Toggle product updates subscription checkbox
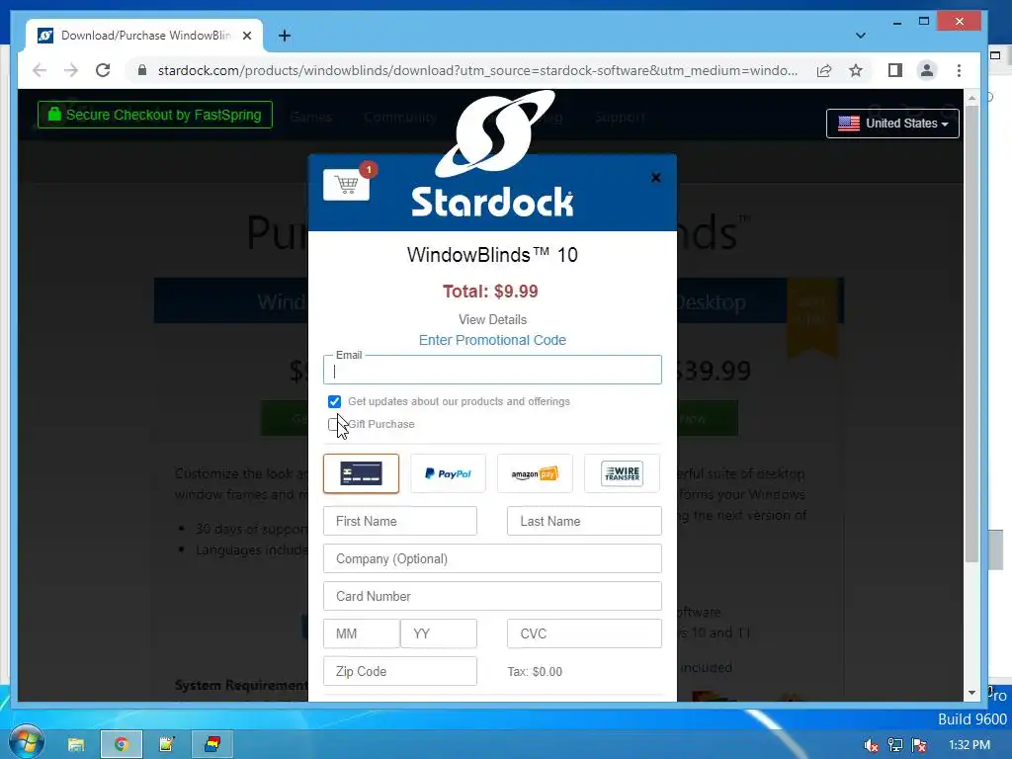Viewport: 1012px width, 759px height. [x=334, y=401]
